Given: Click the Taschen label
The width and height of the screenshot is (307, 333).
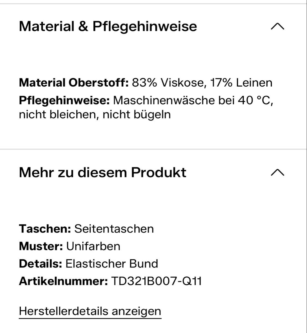Looking at the screenshot, I should point(45,229).
